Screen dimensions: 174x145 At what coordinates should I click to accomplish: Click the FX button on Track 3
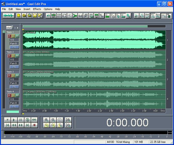pos(14,87)
